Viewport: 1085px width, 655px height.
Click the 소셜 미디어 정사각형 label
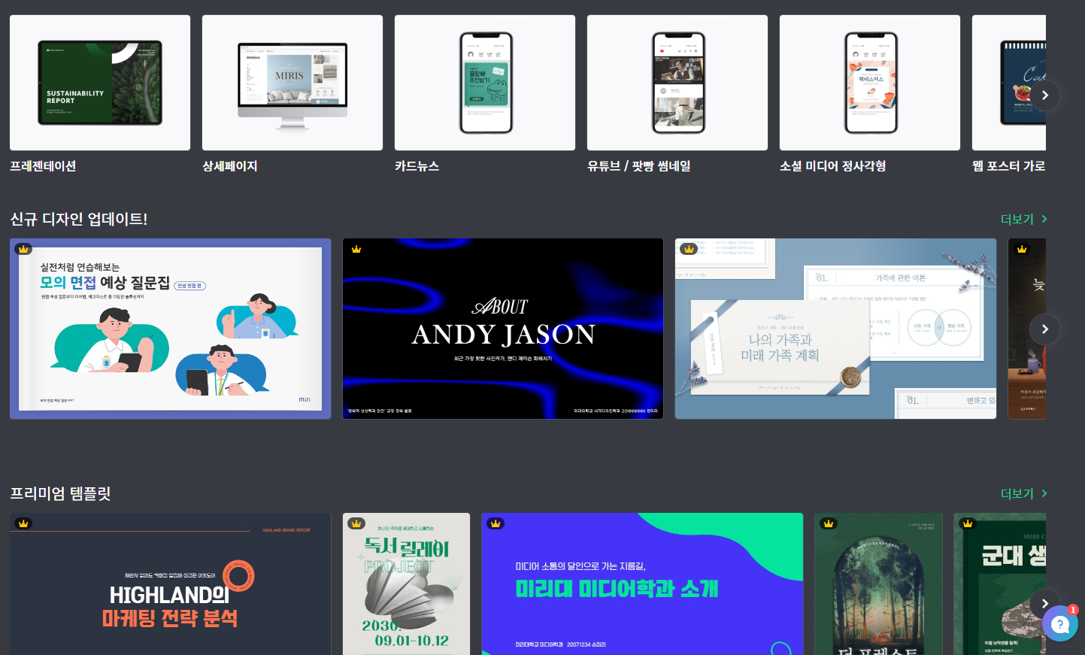(833, 165)
